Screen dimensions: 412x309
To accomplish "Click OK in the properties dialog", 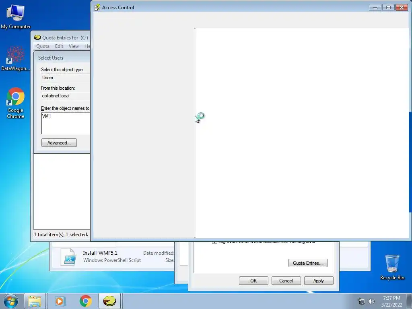I will 253,280.
